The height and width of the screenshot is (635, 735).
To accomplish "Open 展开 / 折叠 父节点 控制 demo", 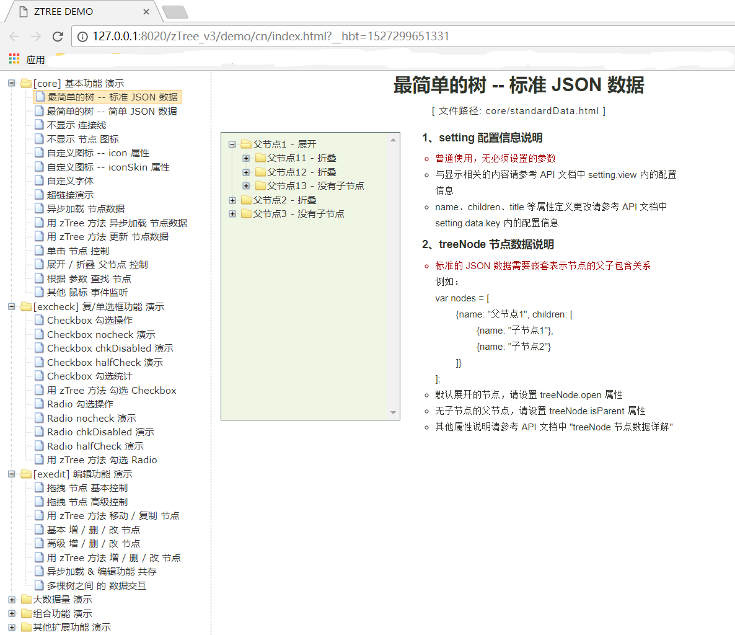I will pyautogui.click(x=97, y=265).
